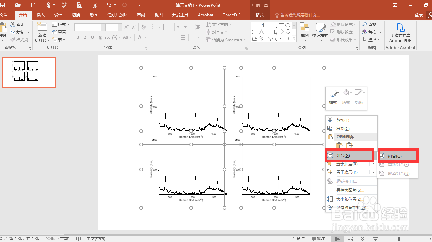
Task: Choose 置于顶层(R) in context menu
Action: (351, 164)
